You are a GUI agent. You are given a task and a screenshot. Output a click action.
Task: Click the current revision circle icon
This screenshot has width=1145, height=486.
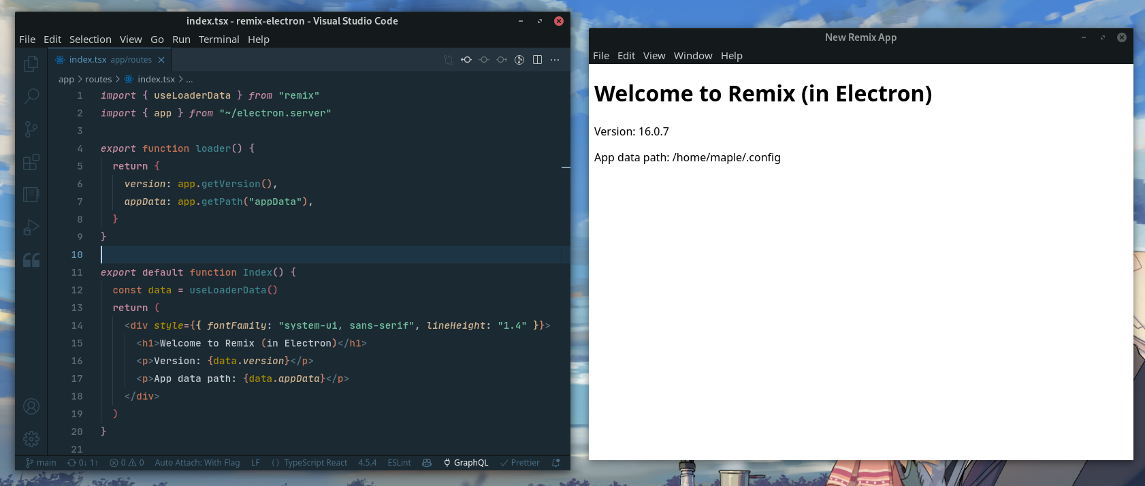(484, 60)
